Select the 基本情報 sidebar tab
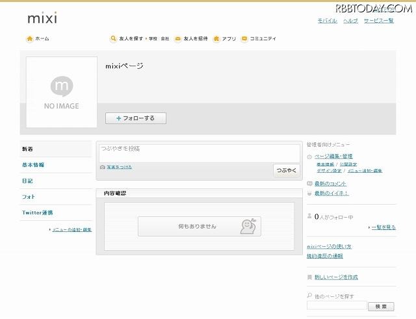 pyautogui.click(x=56, y=165)
